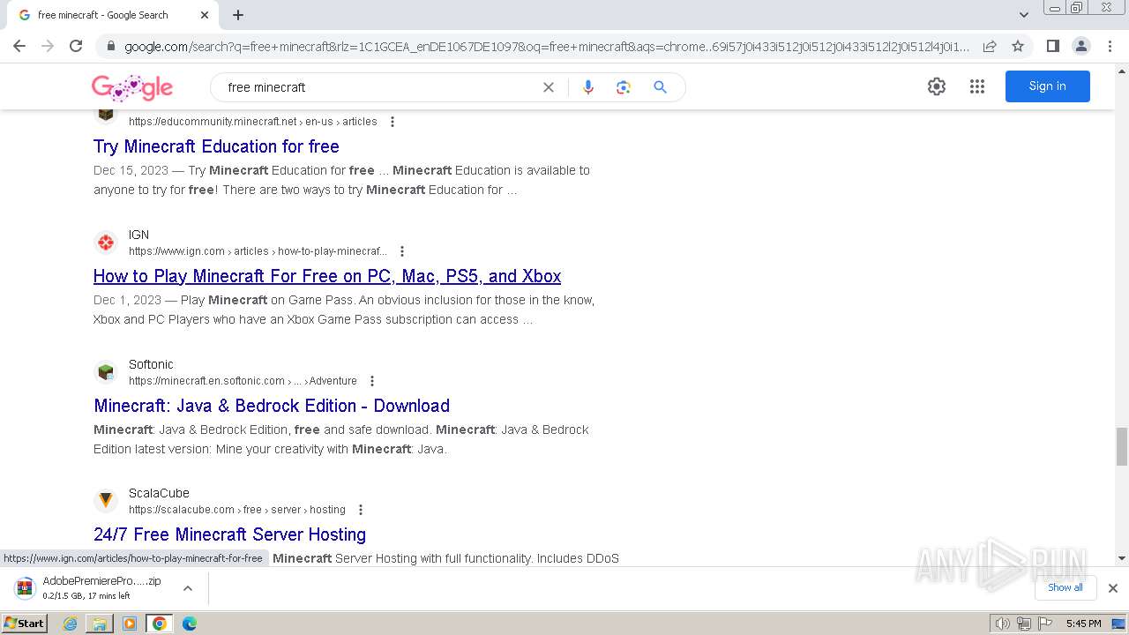Click the ScalaCube site favicon
1129x635 pixels.
(106, 501)
